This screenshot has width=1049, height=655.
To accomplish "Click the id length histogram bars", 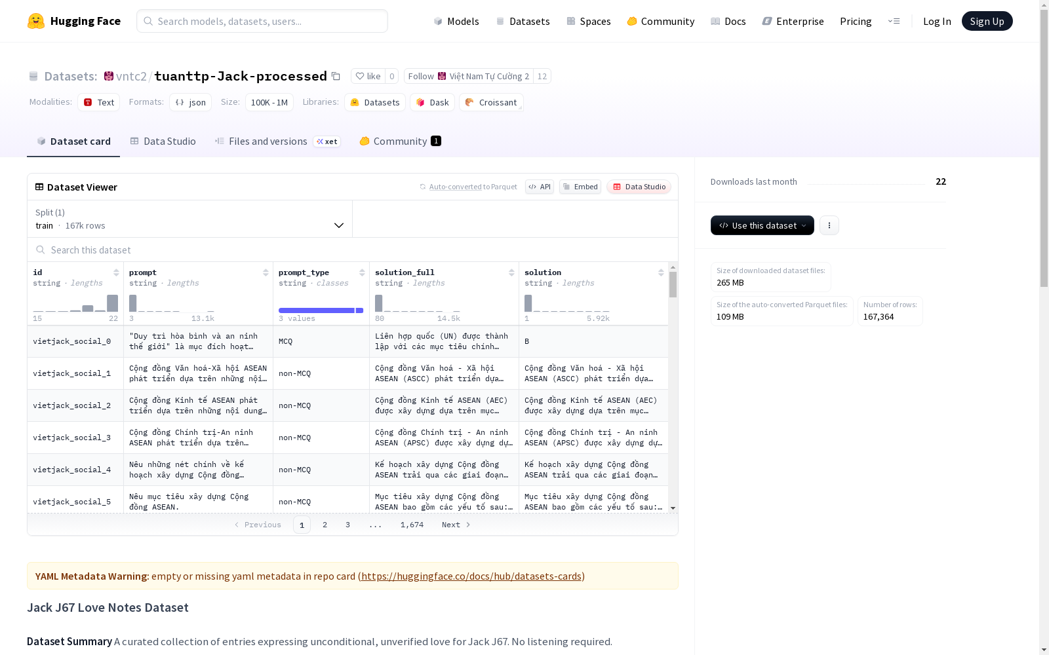I will 75,303.
